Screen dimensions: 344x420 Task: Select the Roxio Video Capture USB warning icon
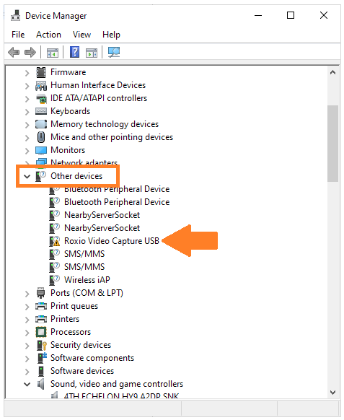point(55,241)
